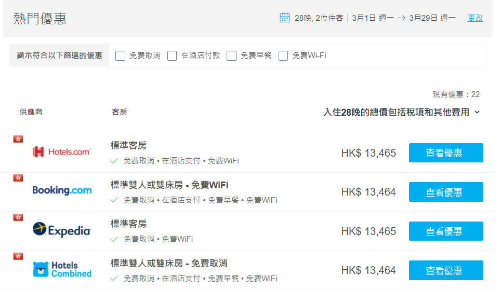501x290 pixels.
Task: Click 標準雙人或雙床房 - 免費取消 room name
Action: click(x=169, y=264)
